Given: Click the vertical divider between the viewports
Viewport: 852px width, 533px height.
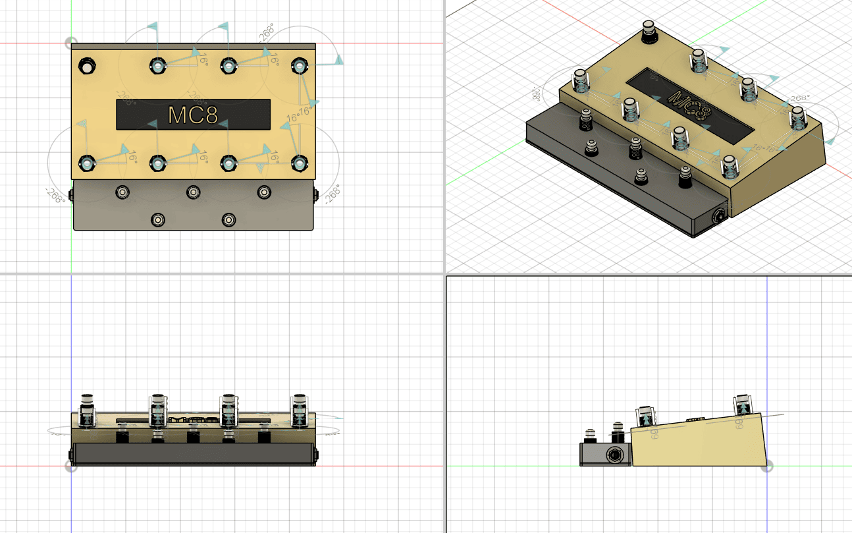Looking at the screenshot, I should point(444,198).
